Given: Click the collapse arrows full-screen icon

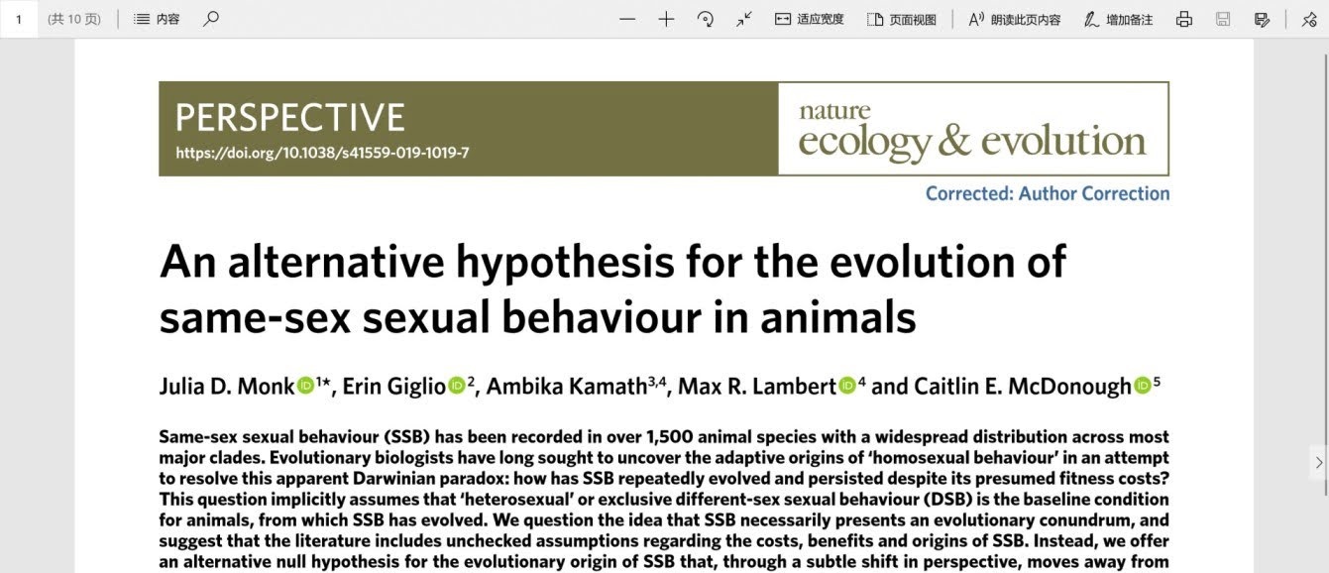Looking at the screenshot, I should pyautogui.click(x=744, y=19).
